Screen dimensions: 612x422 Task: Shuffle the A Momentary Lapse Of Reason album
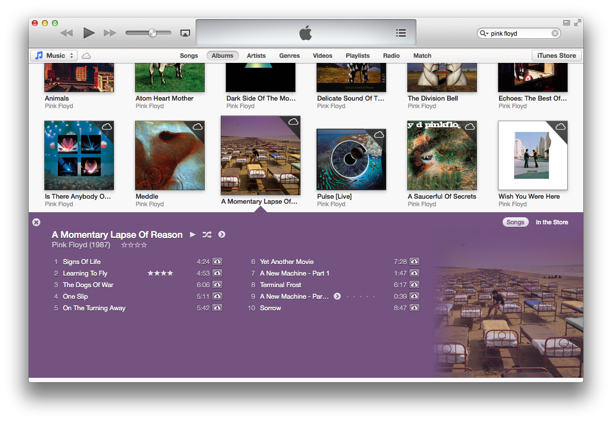(207, 234)
